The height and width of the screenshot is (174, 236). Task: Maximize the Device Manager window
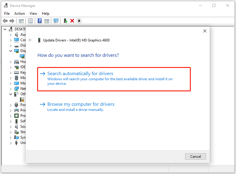[x=214, y=6]
